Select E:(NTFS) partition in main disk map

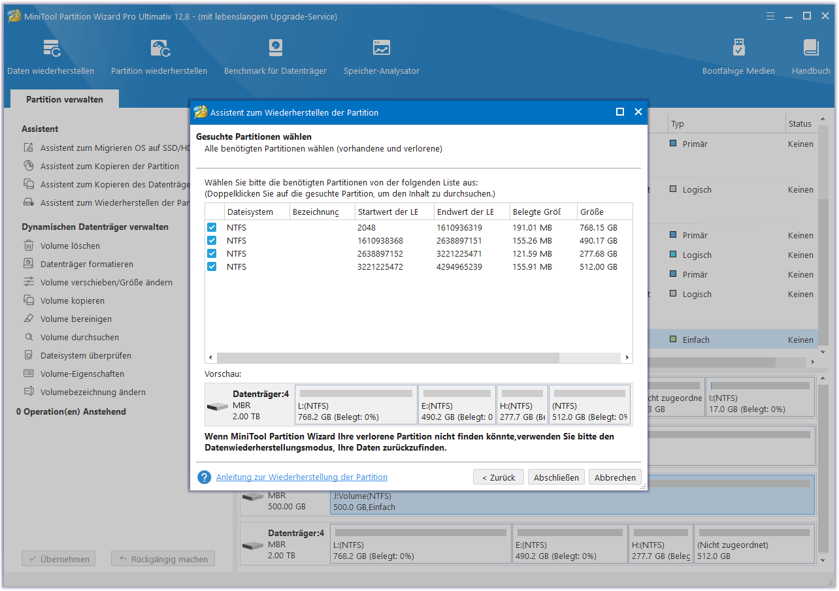click(x=570, y=543)
